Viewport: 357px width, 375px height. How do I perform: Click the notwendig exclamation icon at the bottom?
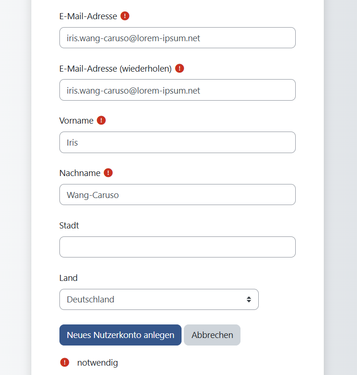pos(65,362)
